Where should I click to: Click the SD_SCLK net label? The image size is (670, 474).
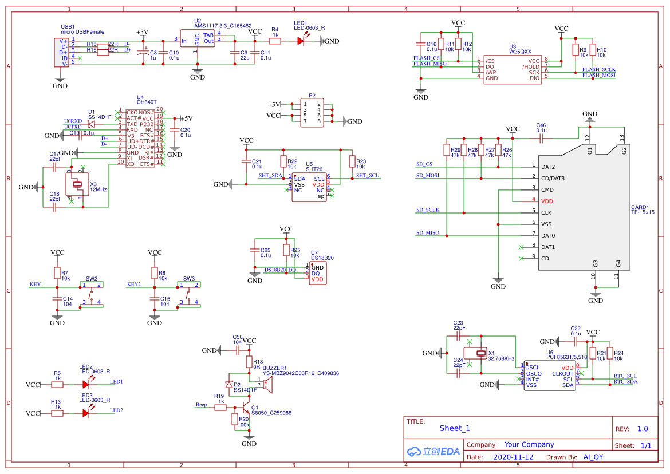pyautogui.click(x=428, y=210)
